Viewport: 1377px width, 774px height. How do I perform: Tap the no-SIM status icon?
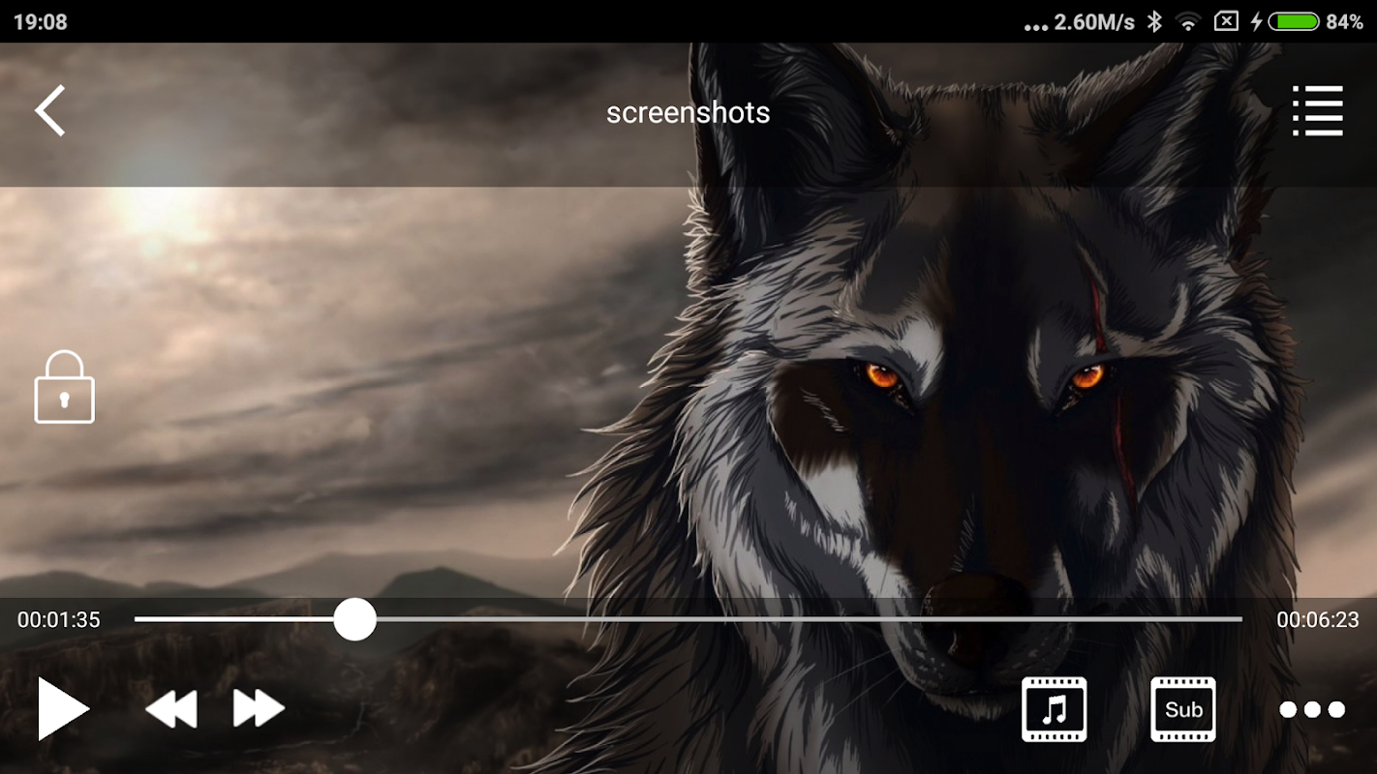click(1226, 21)
